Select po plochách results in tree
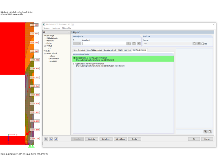 coord(54,59)
